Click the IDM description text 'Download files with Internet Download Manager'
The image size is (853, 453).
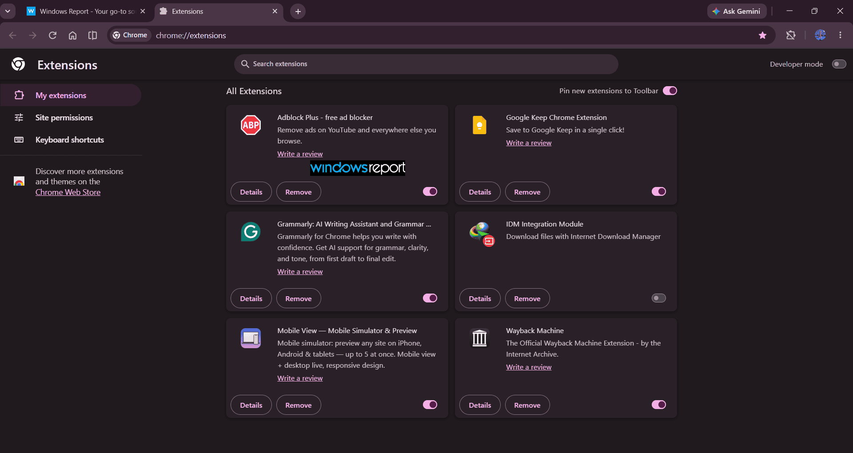[x=583, y=236]
